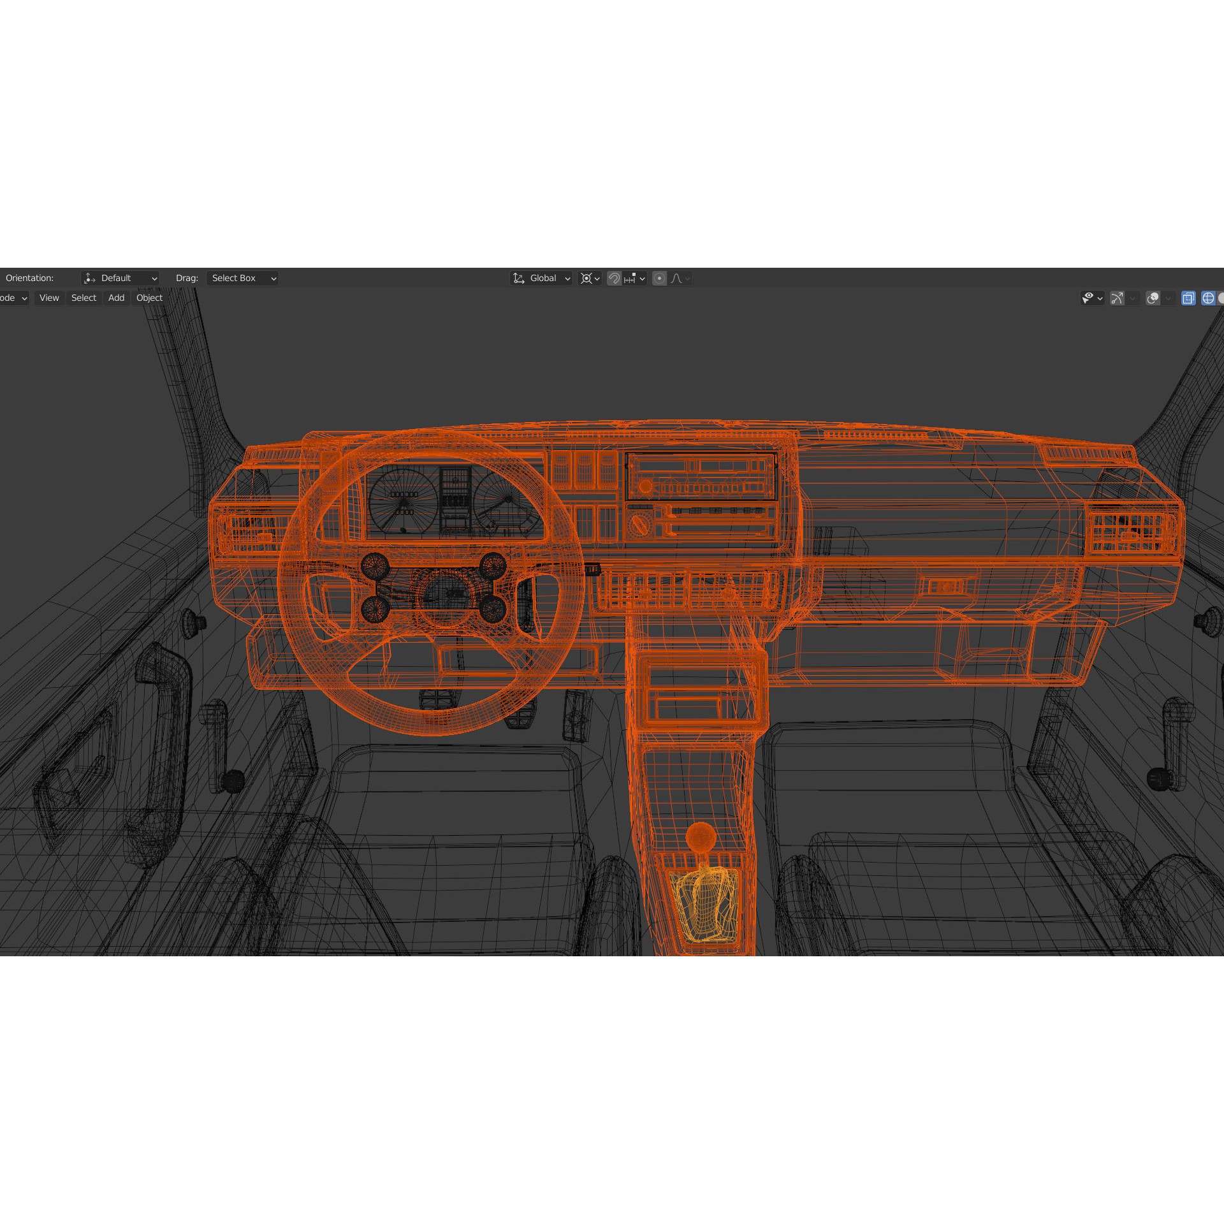Viewport: 1224px width, 1224px height.
Task: Click the Select menu button
Action: point(83,298)
